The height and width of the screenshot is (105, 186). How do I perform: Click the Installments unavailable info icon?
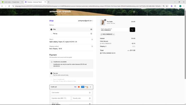click(x=52, y=62)
